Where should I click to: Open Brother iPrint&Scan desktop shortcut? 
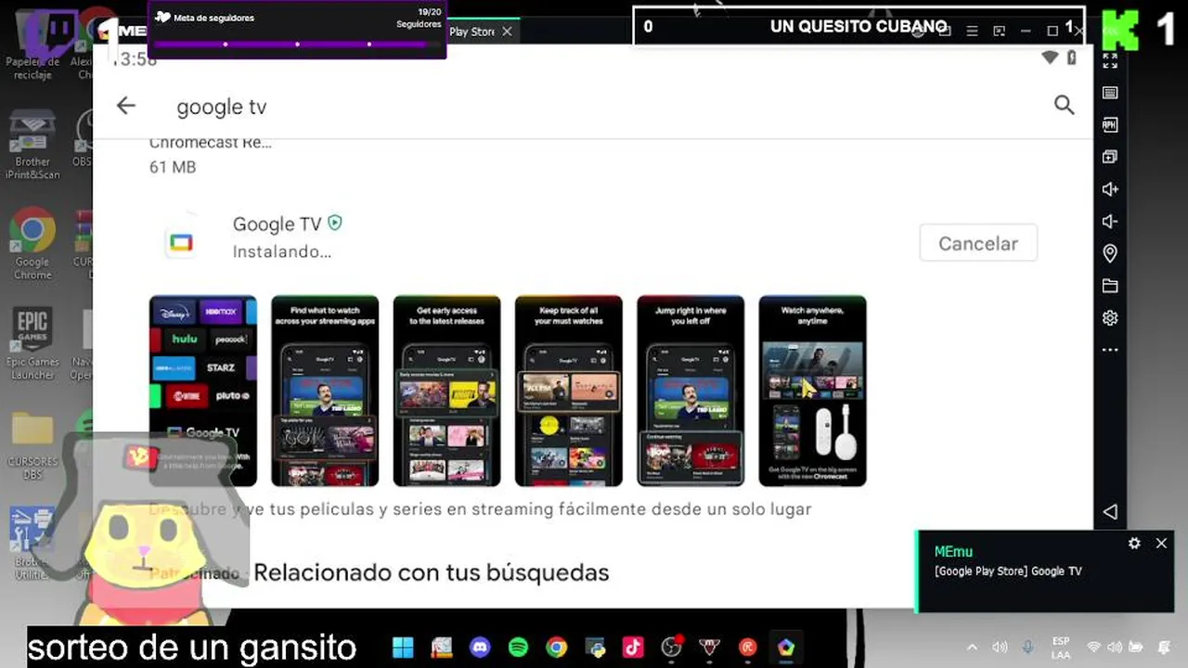tap(32, 145)
